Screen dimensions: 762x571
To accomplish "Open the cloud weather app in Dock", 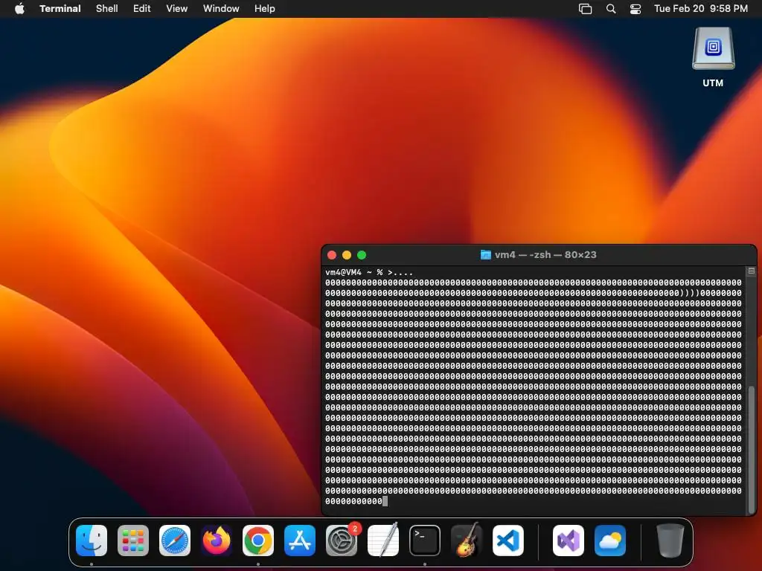I will tap(610, 541).
